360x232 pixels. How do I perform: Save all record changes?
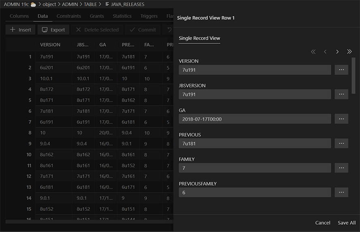[347, 223]
